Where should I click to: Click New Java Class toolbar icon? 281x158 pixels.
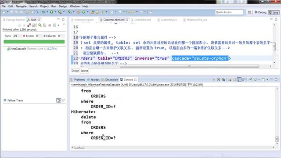[84, 12]
